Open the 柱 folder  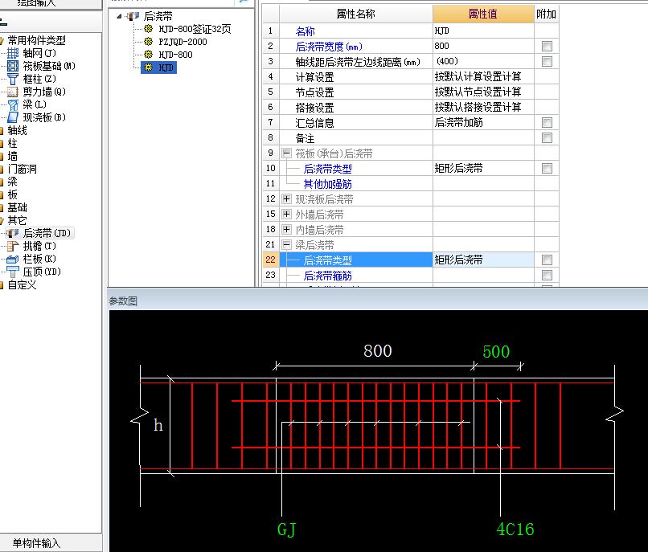click(12, 143)
